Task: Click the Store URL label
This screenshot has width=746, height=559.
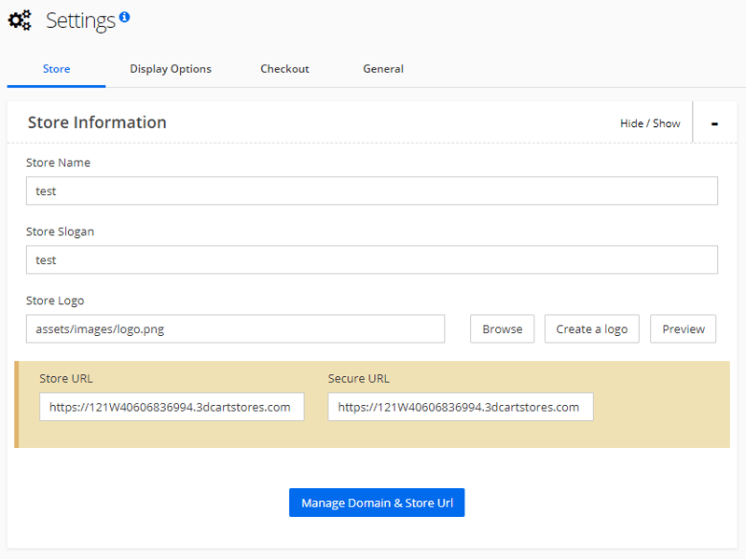Action: pyautogui.click(x=66, y=379)
